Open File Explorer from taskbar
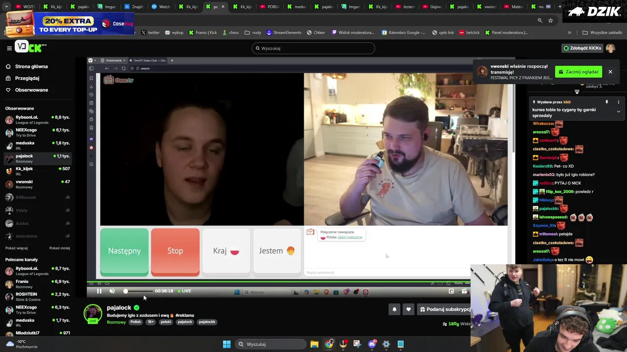Image resolution: width=627 pixels, height=352 pixels. (314, 344)
